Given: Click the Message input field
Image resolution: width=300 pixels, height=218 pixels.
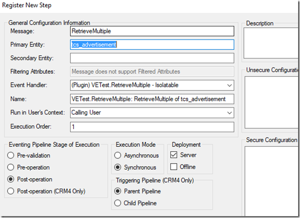Looking at the screenshot, I should tap(152, 31).
